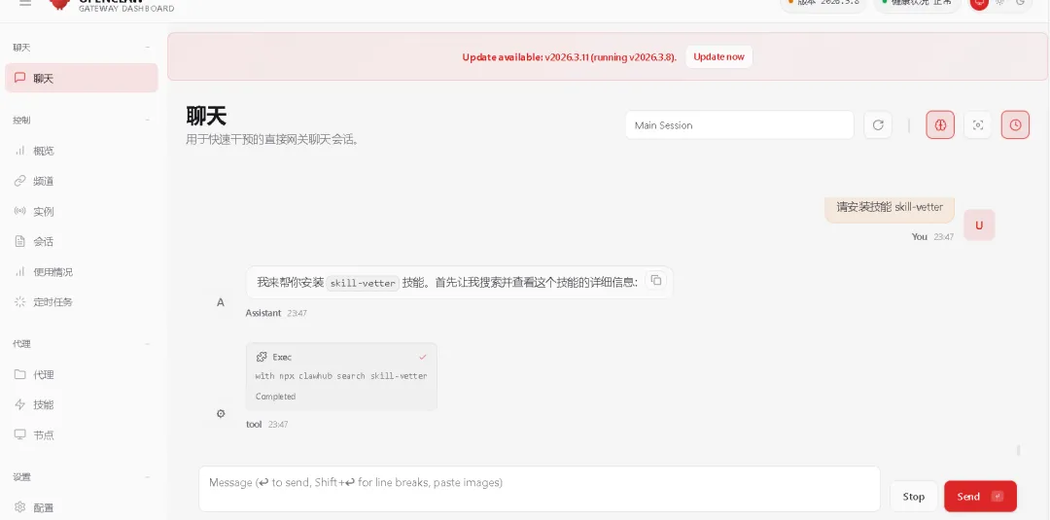Click the moon dark-theme icon in top bar

click(1021, 2)
